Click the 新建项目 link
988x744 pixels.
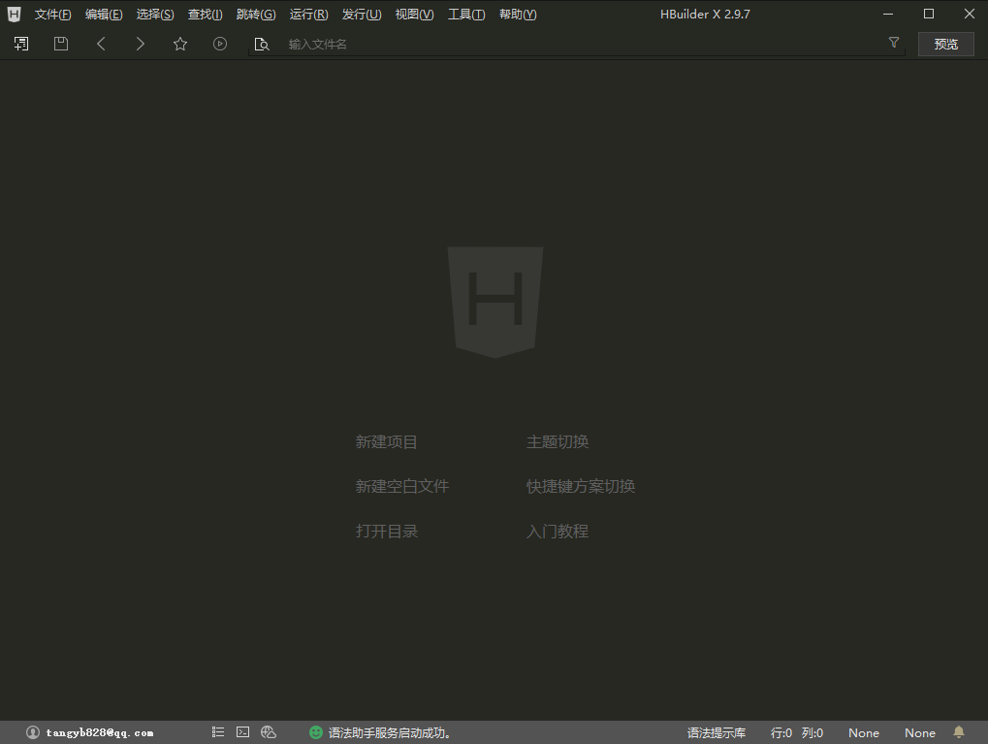click(386, 442)
